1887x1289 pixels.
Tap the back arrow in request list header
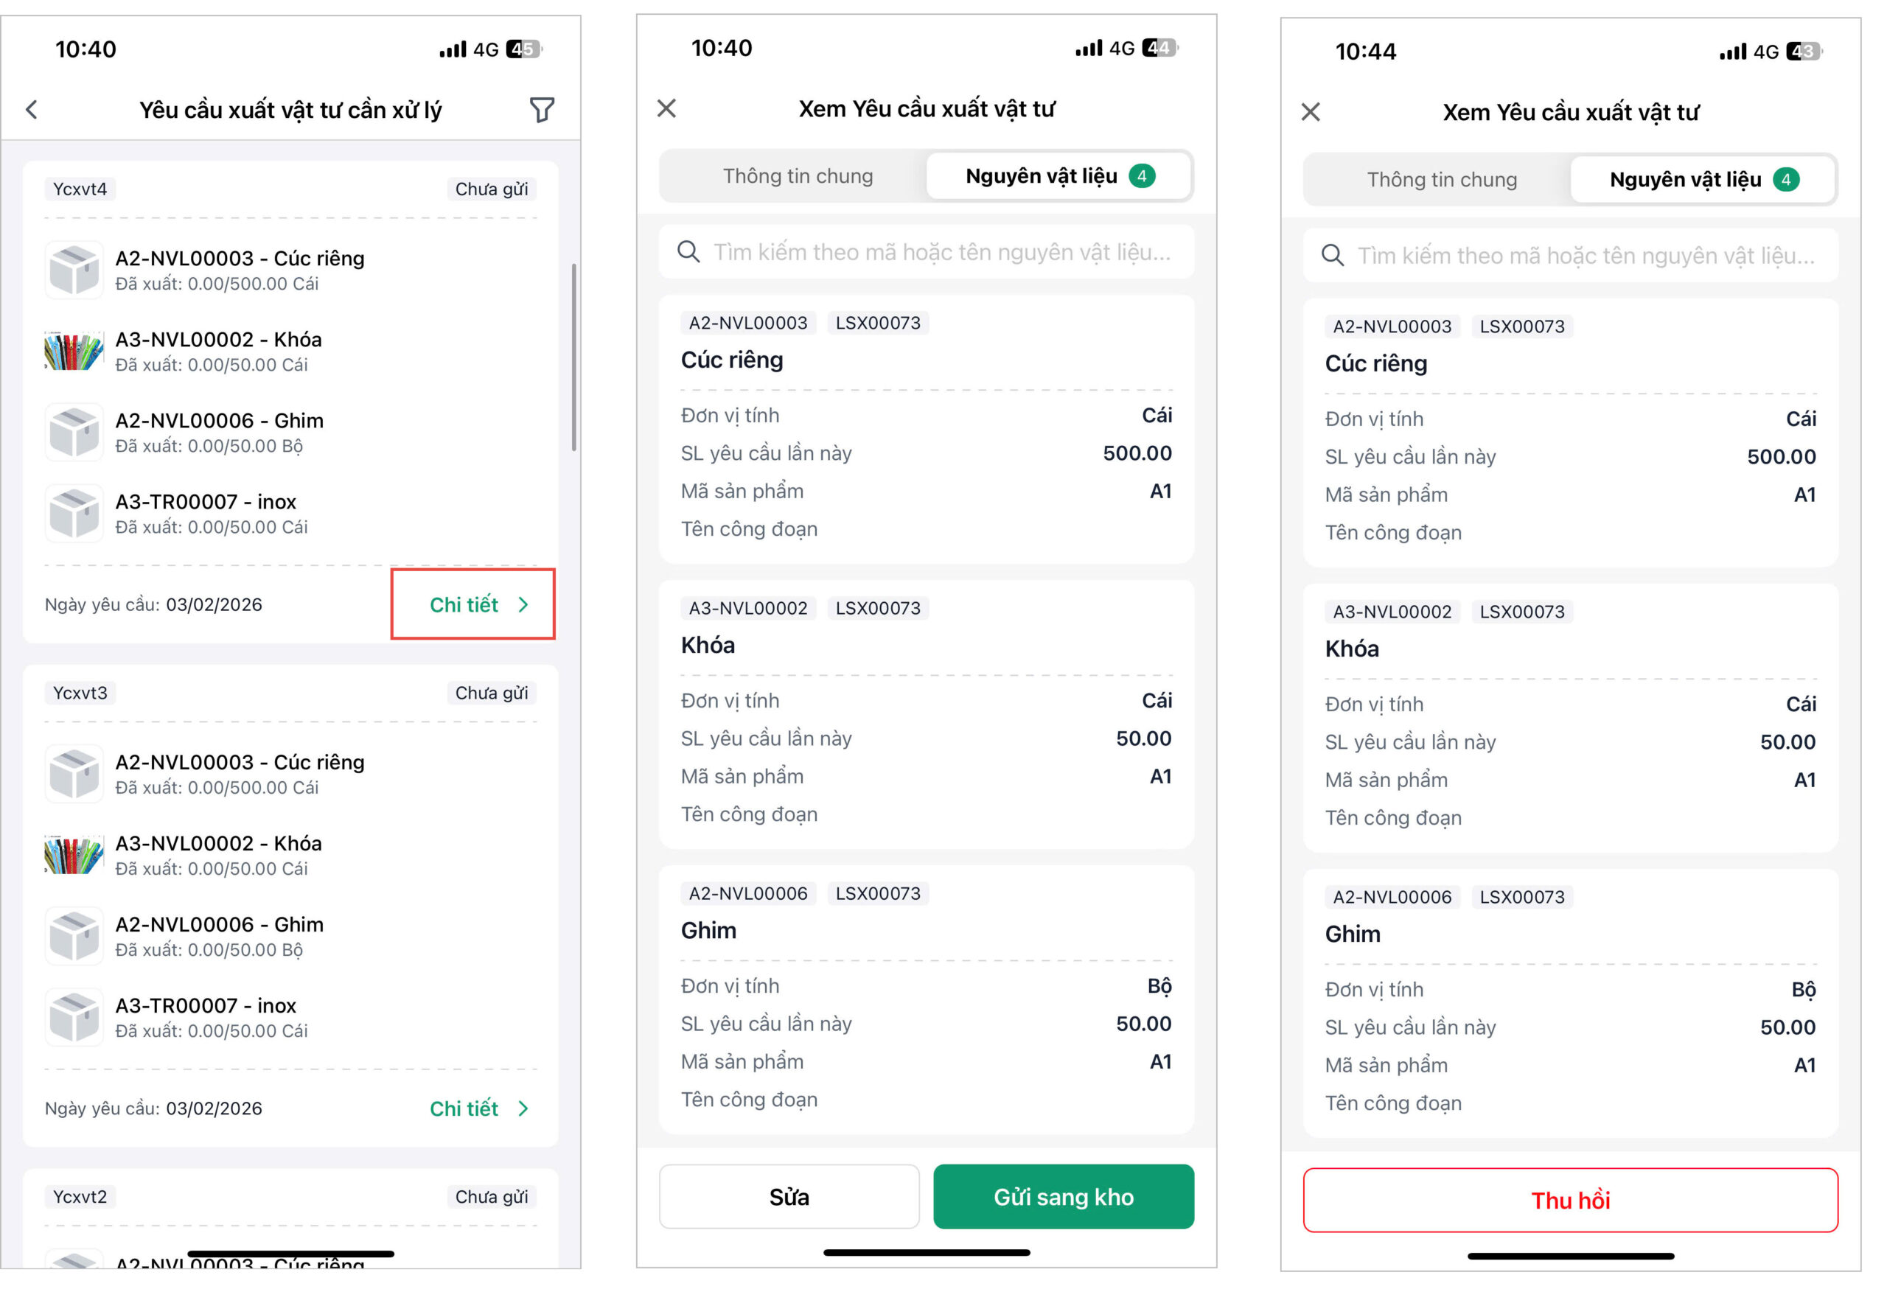pyautogui.click(x=32, y=110)
